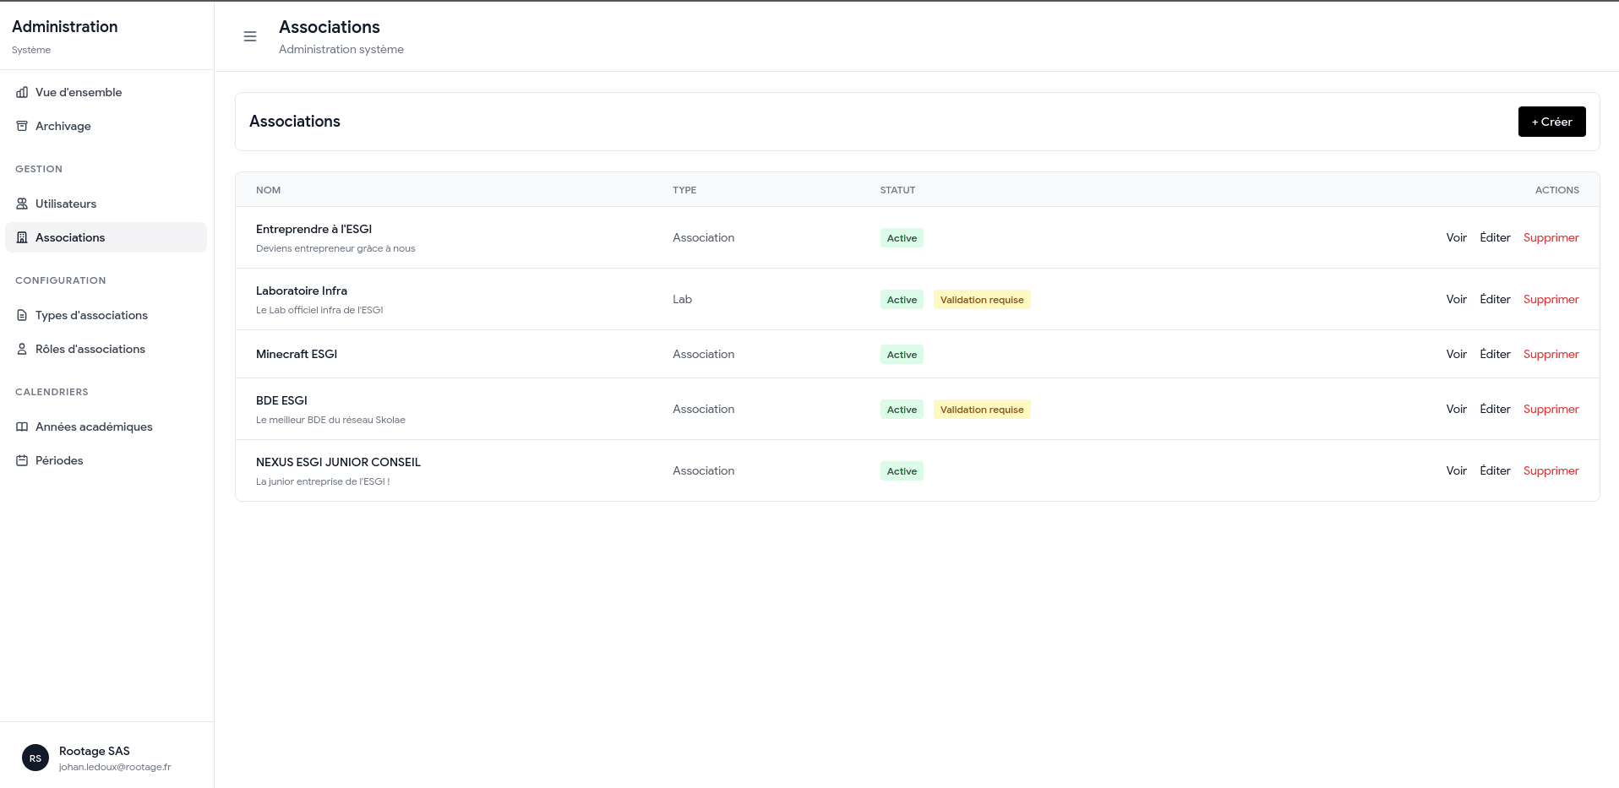Click the Active badge for Minecraft ESGI
The height and width of the screenshot is (788, 1619).
point(902,355)
